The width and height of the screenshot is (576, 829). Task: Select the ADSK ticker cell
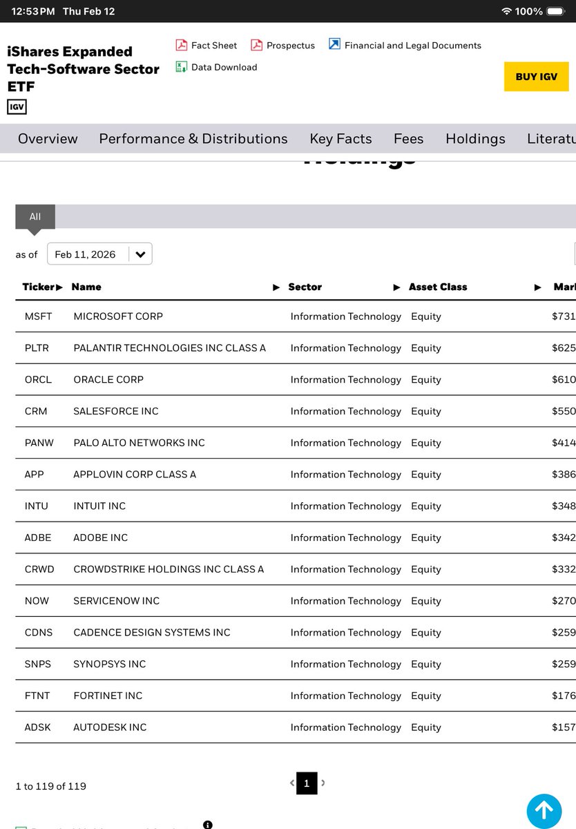(x=37, y=727)
